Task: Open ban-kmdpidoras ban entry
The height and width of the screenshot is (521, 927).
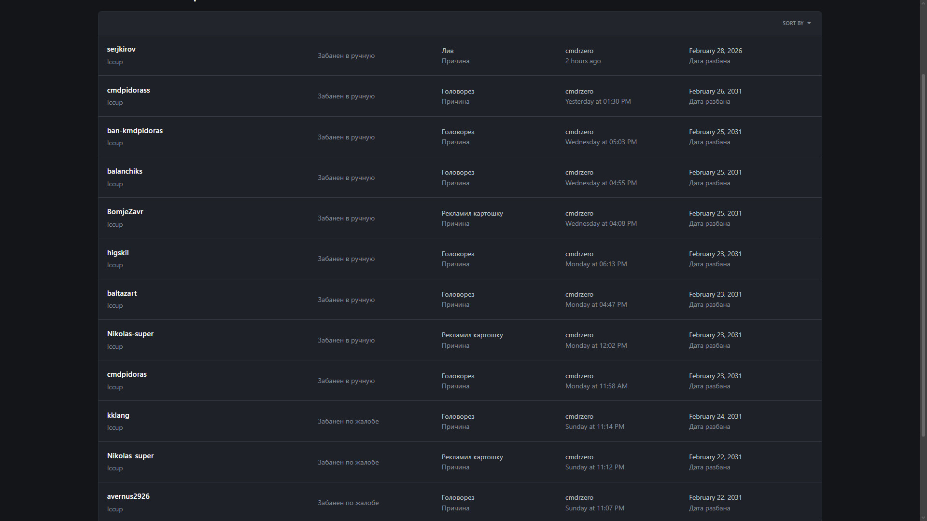Action: [135, 131]
